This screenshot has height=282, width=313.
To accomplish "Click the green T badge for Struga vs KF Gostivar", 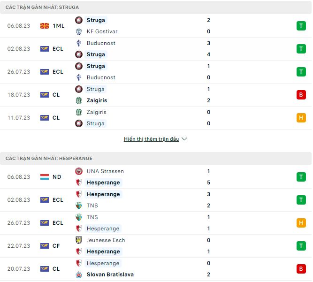I will [301, 26].
